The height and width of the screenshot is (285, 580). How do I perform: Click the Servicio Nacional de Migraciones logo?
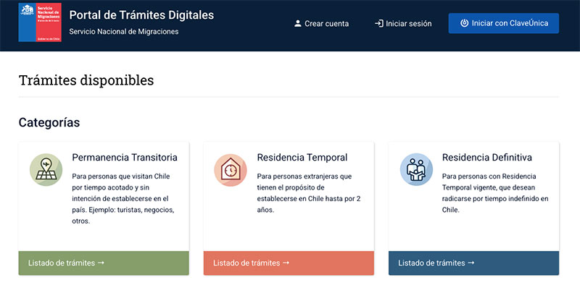coord(40,22)
